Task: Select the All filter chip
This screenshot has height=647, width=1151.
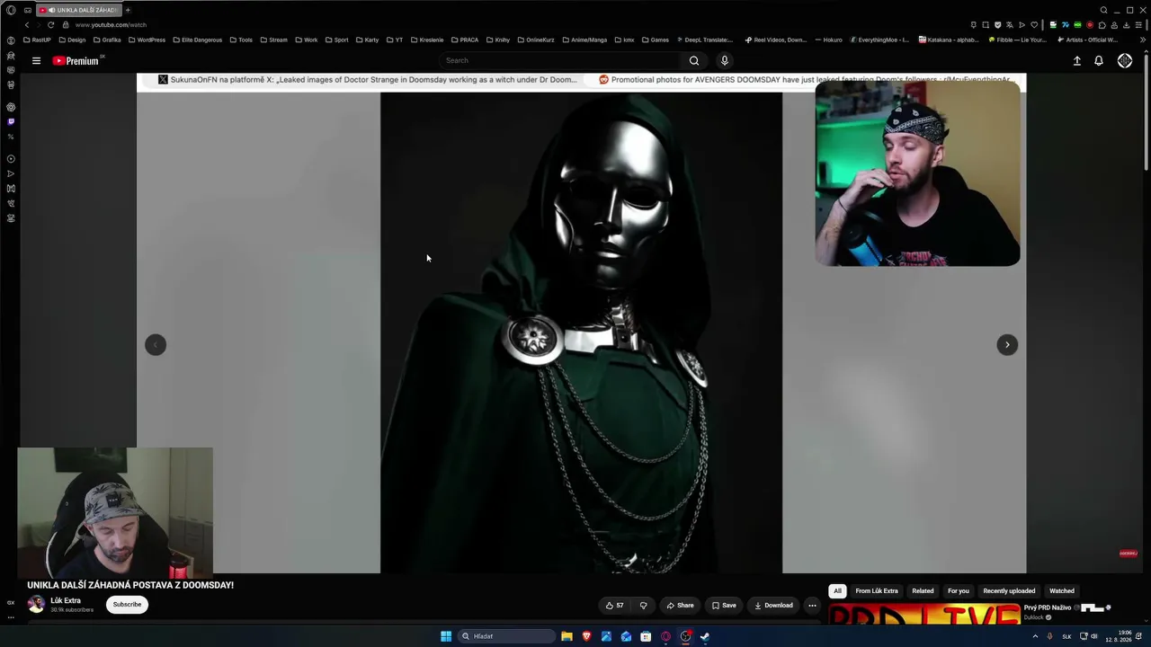Action: (x=837, y=591)
